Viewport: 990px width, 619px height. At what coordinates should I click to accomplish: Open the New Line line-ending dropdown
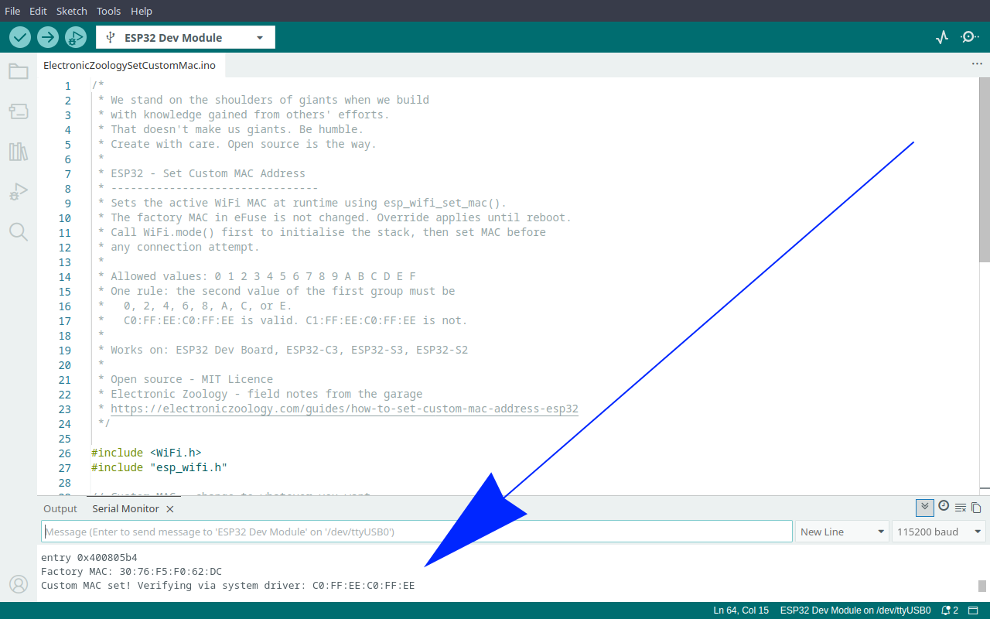(x=842, y=532)
